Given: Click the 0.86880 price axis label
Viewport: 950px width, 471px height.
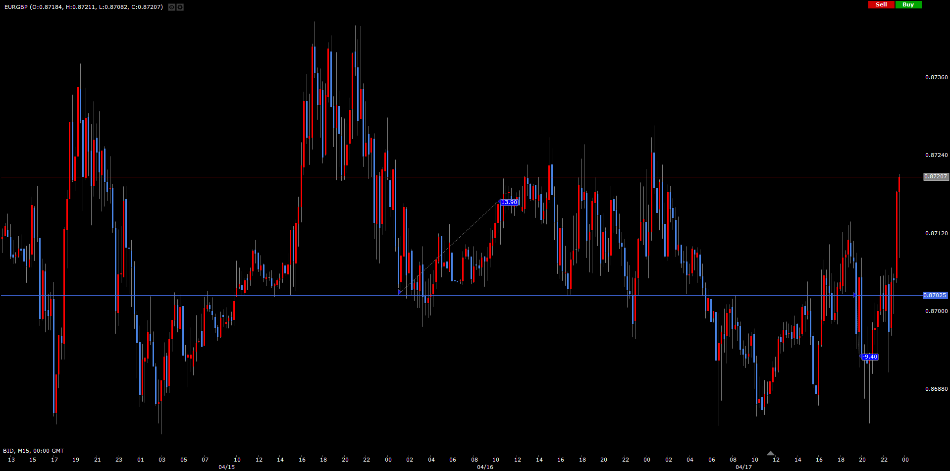Looking at the screenshot, I should 936,389.
